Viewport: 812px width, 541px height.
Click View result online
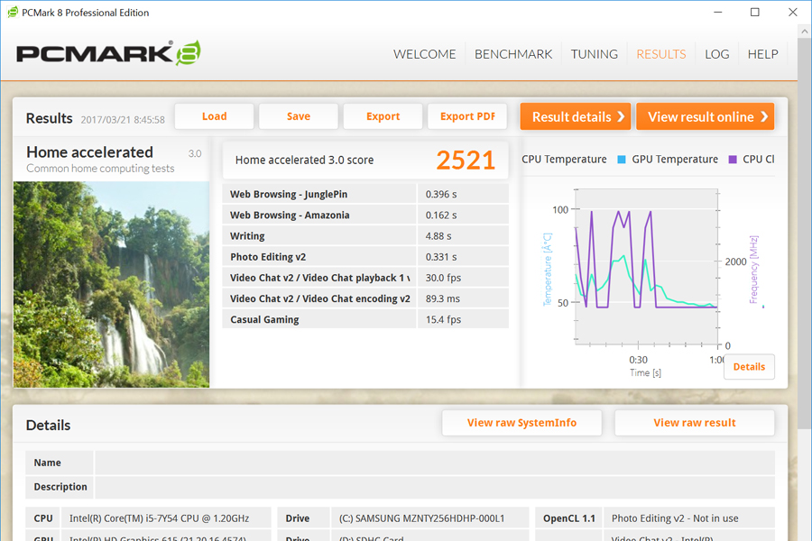706,116
